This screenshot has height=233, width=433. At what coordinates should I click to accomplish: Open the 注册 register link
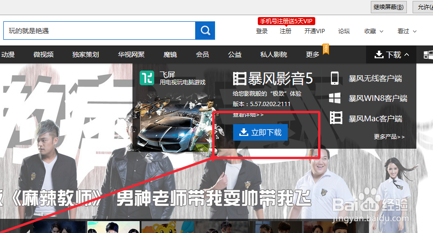285,31
